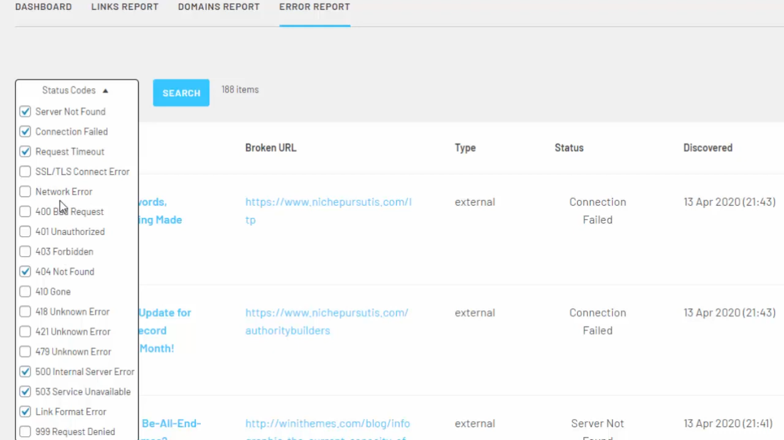Click the Status Codes arrow icon
Viewport: 784px width, 440px height.
(105, 91)
